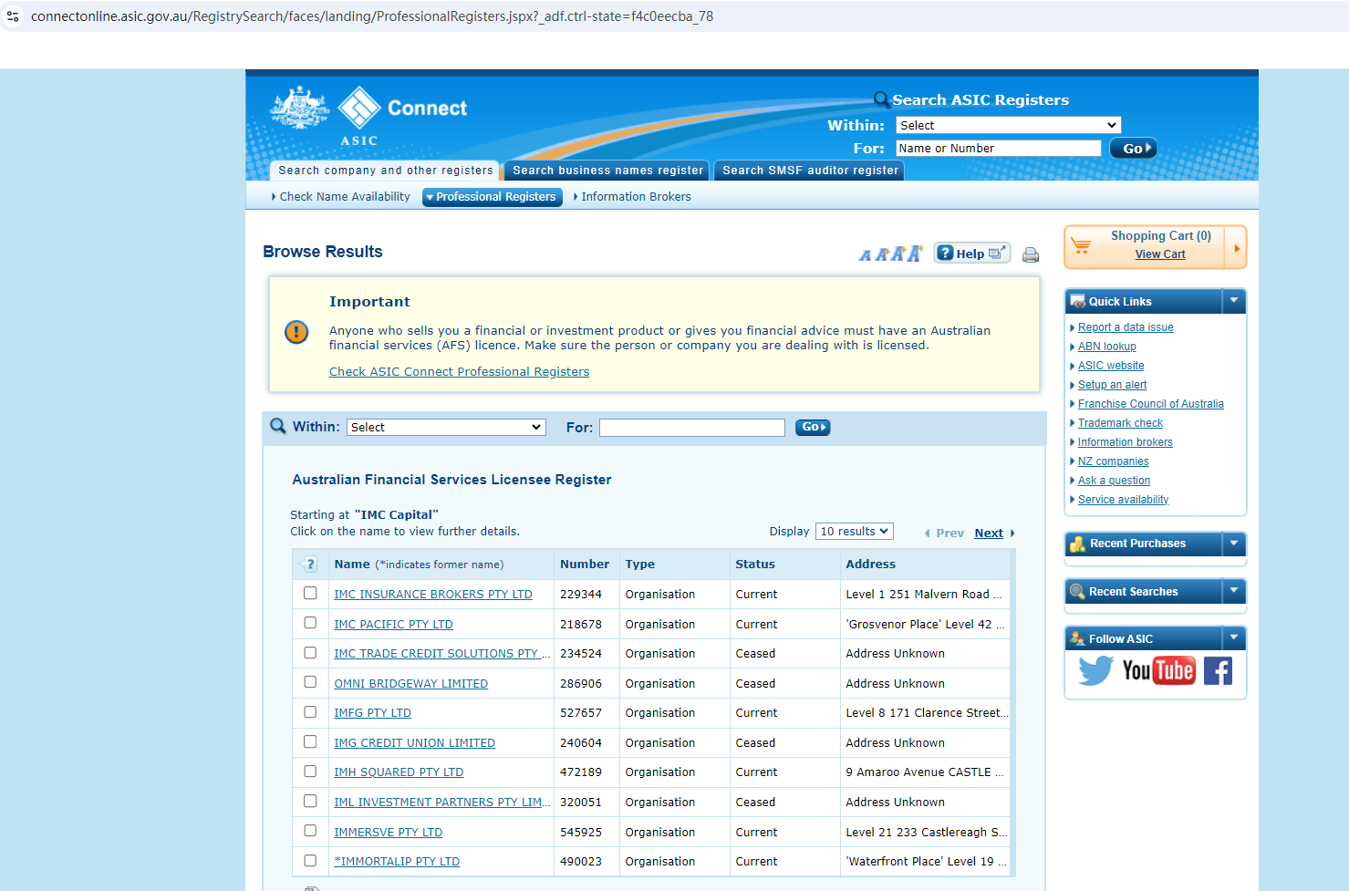1349x891 pixels.
Task: Open Check ASIC Connect Professional Registers link
Action: [459, 372]
